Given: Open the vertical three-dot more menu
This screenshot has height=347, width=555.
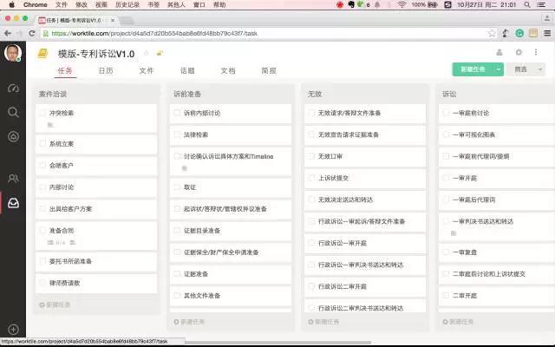Looking at the screenshot, I should pyautogui.click(x=536, y=52).
